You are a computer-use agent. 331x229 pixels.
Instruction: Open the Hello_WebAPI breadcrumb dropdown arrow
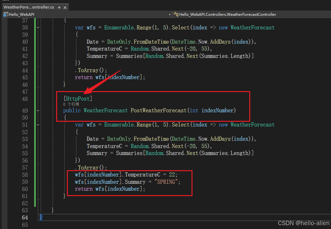click(170, 14)
